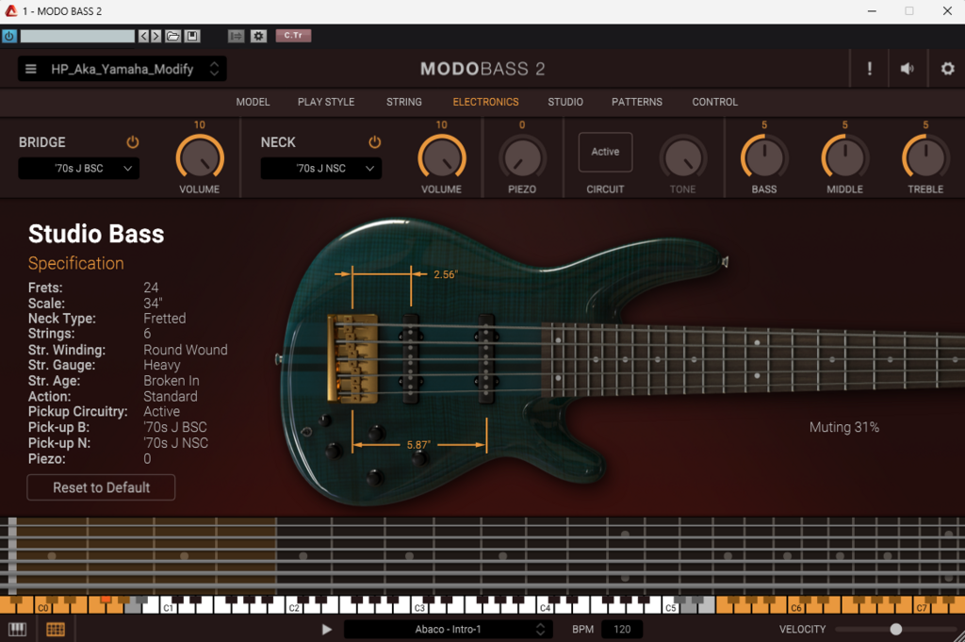Toggle the Active circuit button
The height and width of the screenshot is (642, 965).
click(x=605, y=152)
